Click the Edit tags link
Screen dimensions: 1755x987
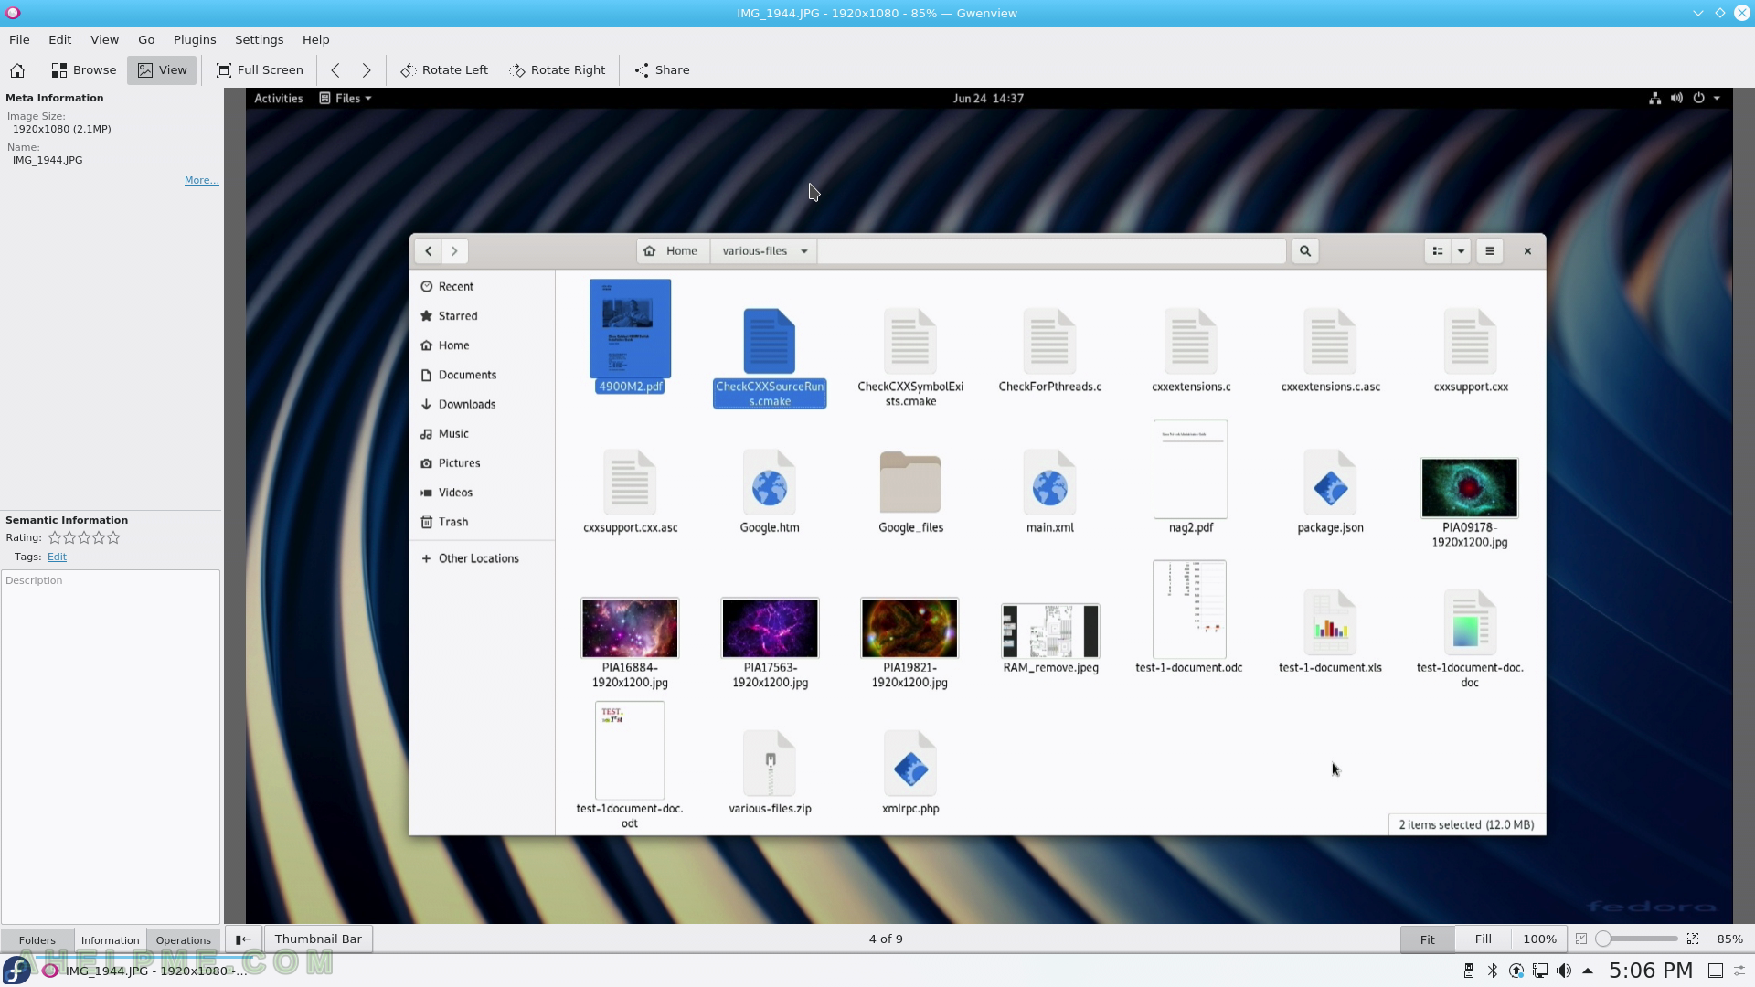point(57,557)
